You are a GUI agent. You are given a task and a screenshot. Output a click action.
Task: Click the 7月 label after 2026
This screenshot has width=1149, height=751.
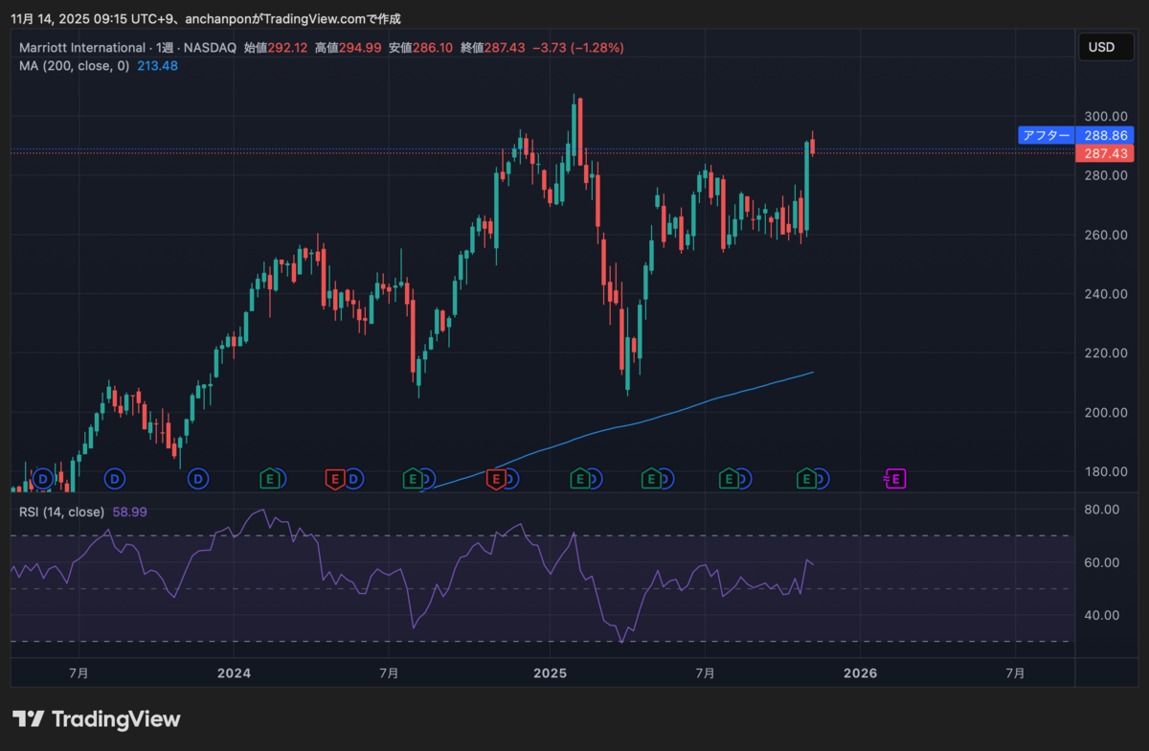pyautogui.click(x=1017, y=673)
